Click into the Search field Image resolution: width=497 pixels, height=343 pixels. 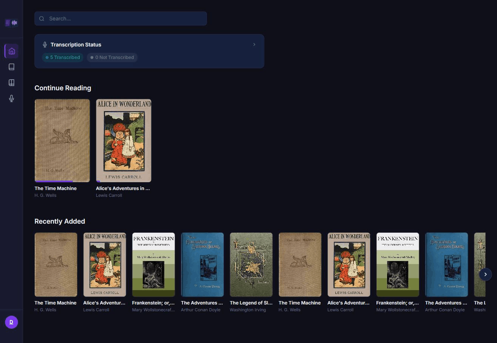[x=120, y=19]
